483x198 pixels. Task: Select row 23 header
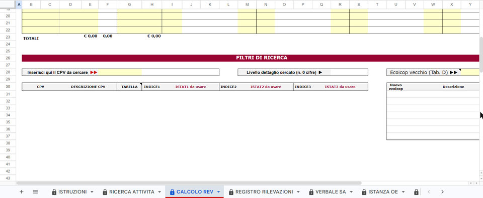tap(8, 37)
